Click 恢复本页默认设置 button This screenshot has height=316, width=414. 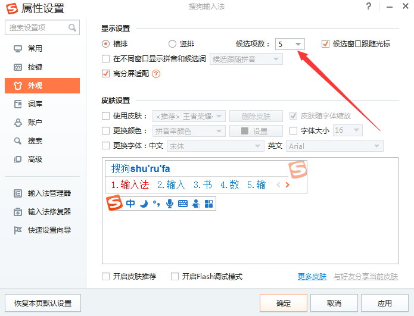43,303
